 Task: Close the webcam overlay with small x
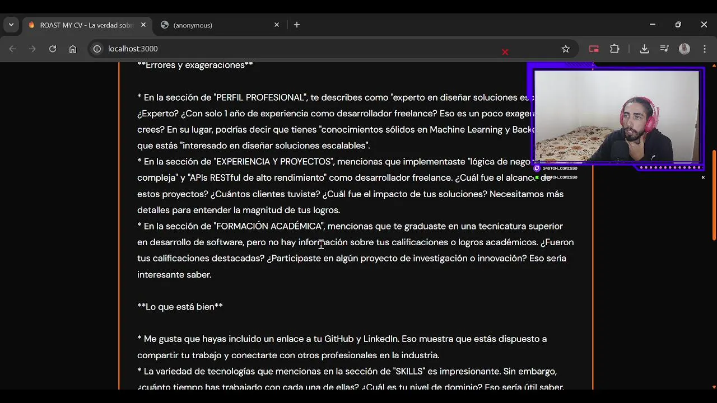point(703,177)
